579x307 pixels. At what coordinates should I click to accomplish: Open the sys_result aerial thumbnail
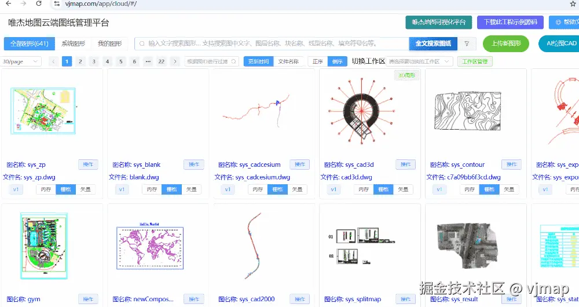tap(468, 245)
